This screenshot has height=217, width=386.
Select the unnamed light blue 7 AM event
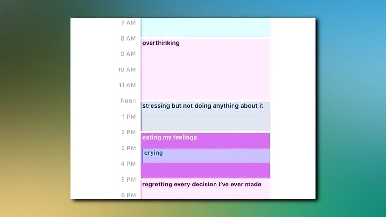[x=205, y=27]
